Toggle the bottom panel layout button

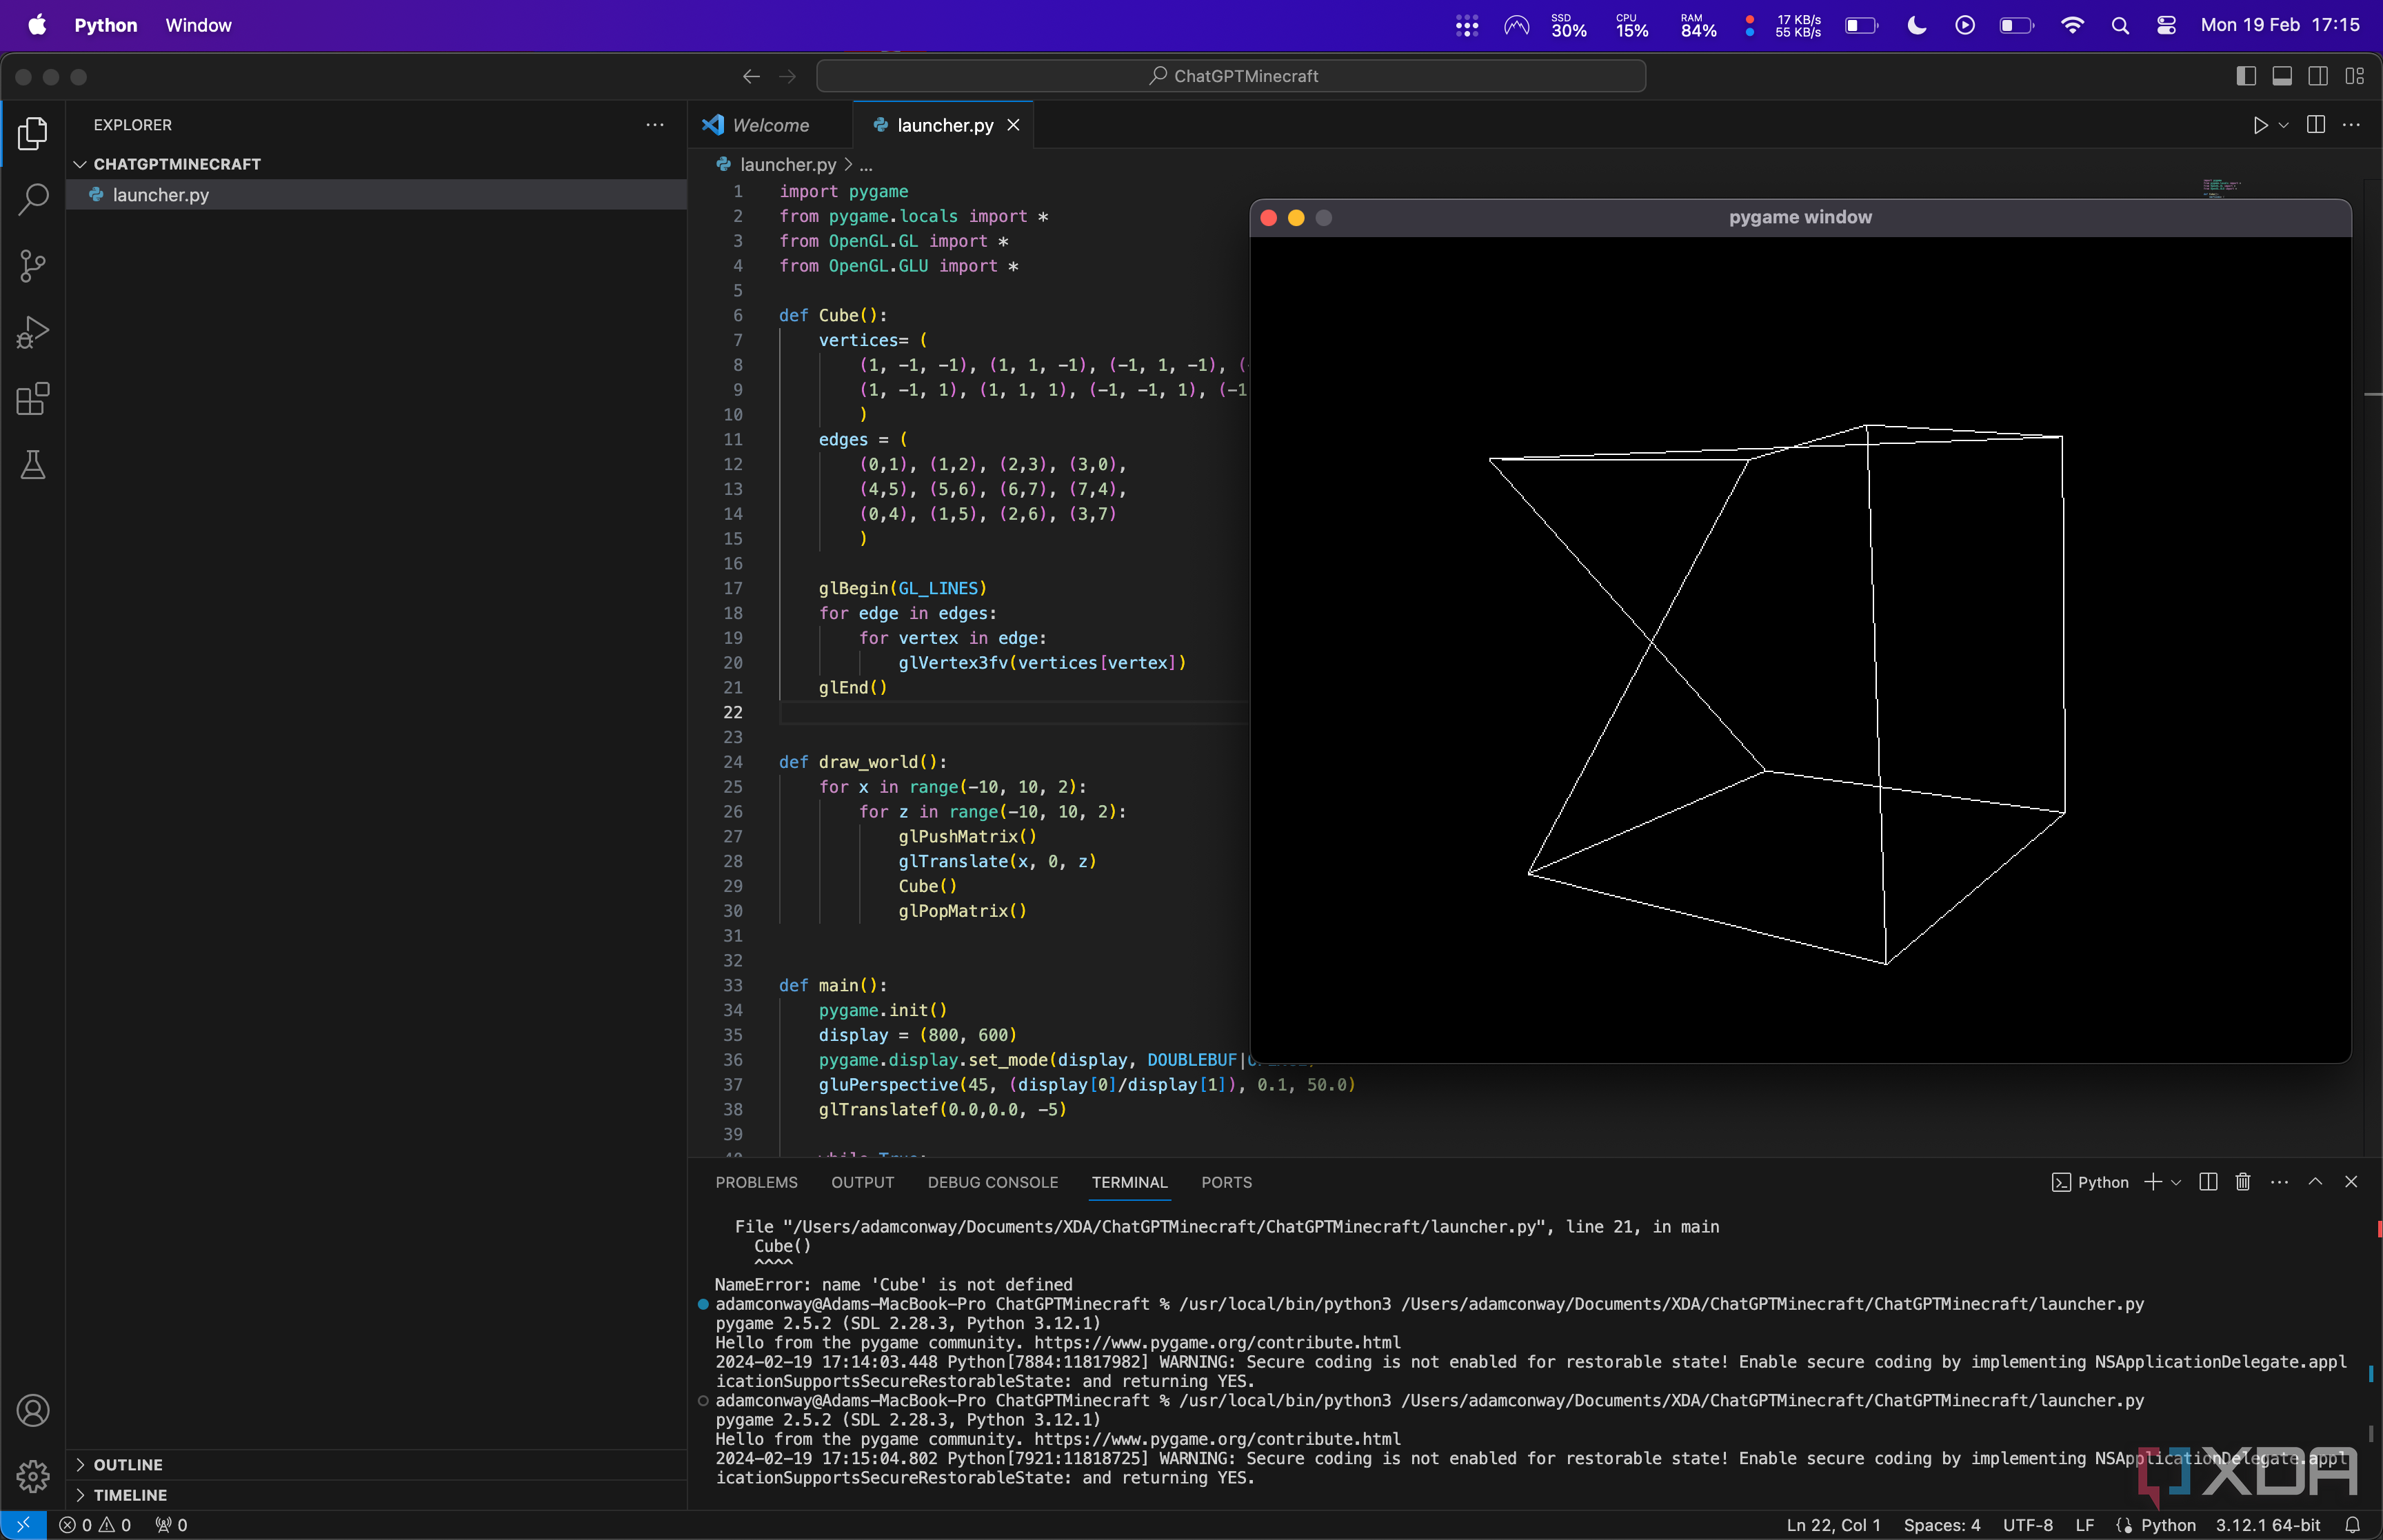[2282, 76]
